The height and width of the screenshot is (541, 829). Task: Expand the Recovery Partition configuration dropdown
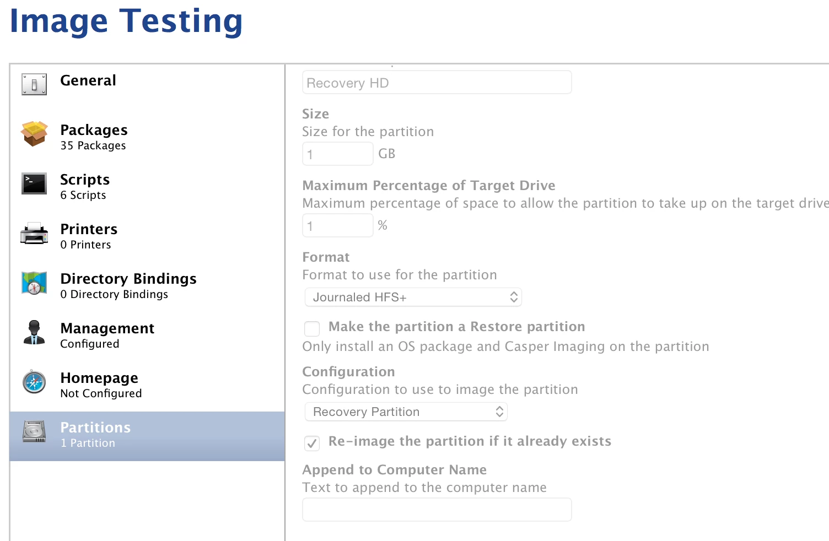point(406,412)
